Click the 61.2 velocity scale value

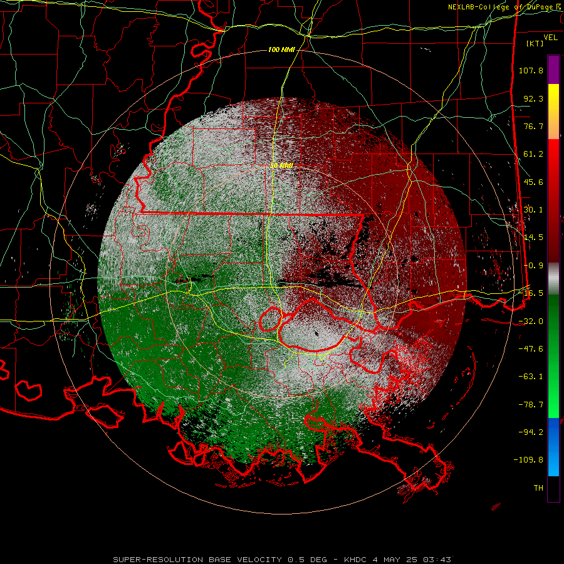coord(533,154)
